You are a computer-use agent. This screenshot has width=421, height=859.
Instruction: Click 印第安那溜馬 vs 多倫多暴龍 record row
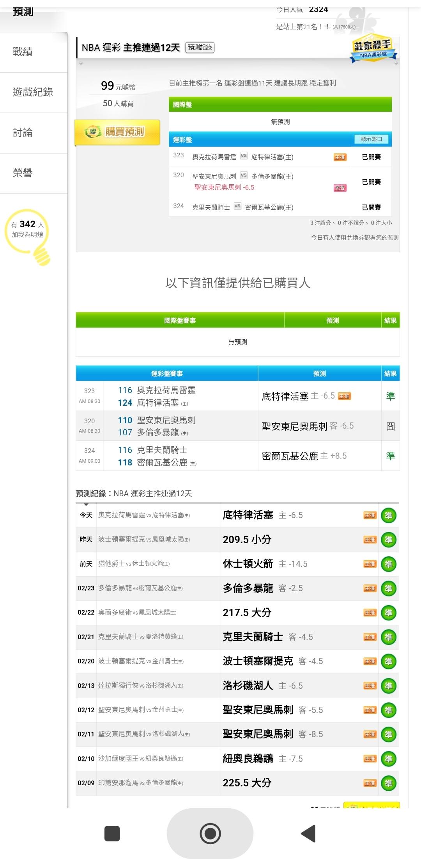237,783
